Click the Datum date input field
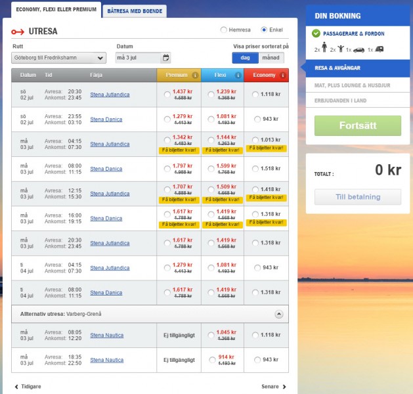The height and width of the screenshot is (394, 413). (138, 58)
